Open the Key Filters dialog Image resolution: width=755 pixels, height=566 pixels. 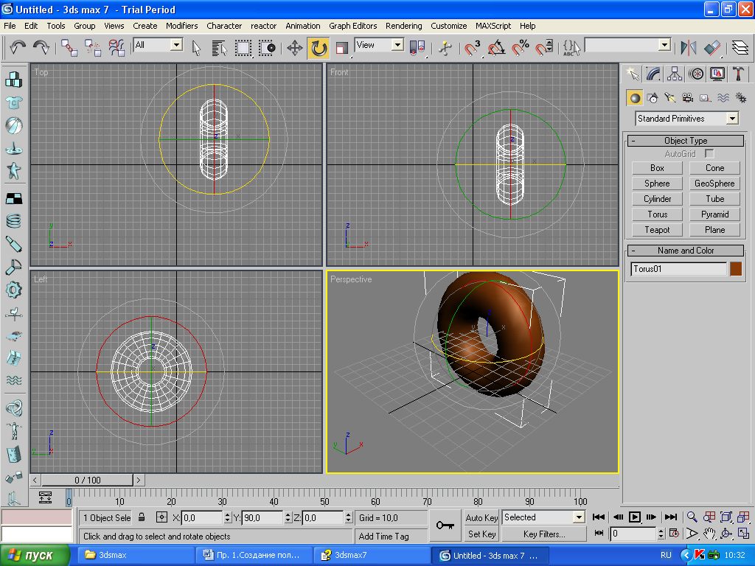[544, 534]
